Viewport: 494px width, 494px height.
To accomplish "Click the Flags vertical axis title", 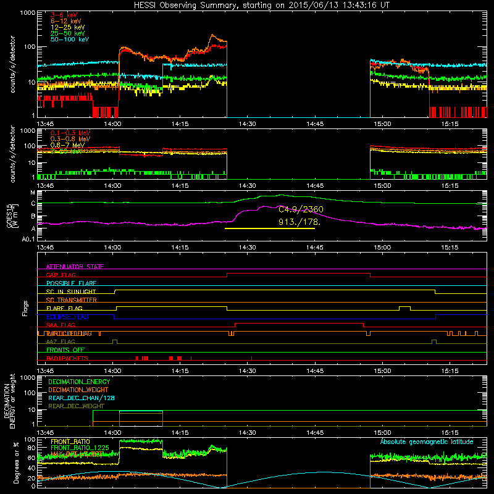I will click(25, 308).
